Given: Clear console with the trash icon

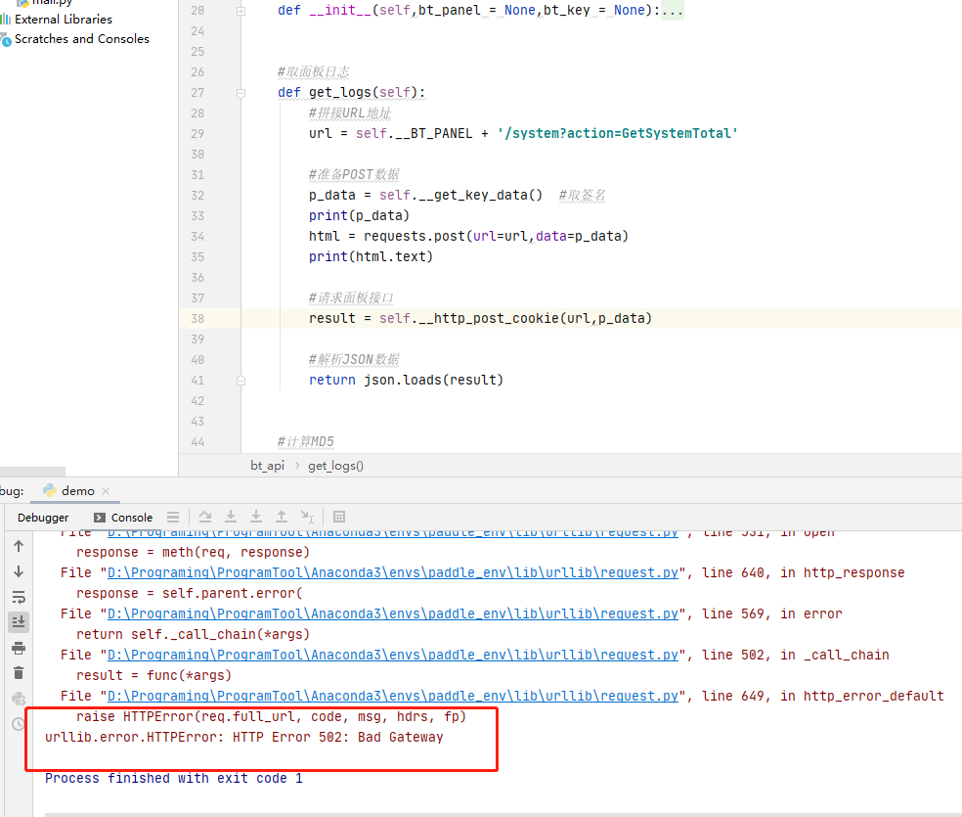Looking at the screenshot, I should [19, 673].
